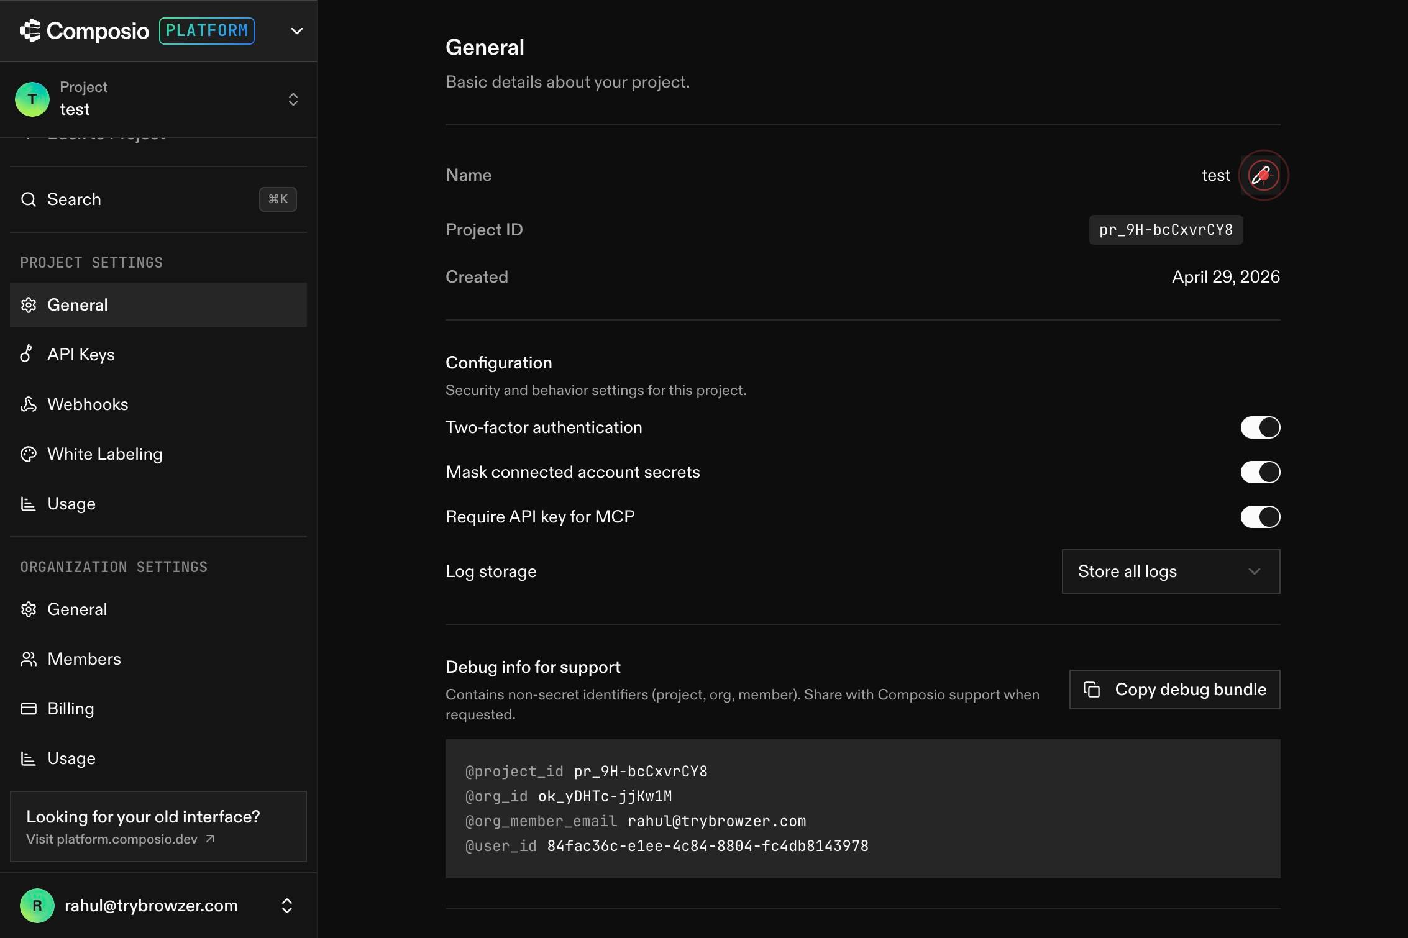1408x938 pixels.
Task: Expand the project switcher chevrons
Action: tap(293, 99)
